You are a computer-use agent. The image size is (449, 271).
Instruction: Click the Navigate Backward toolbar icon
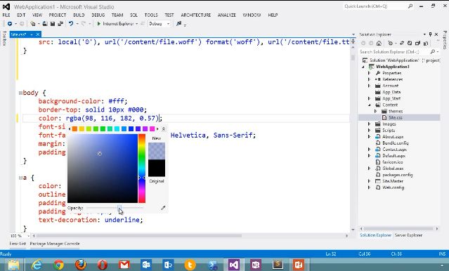(x=10, y=24)
